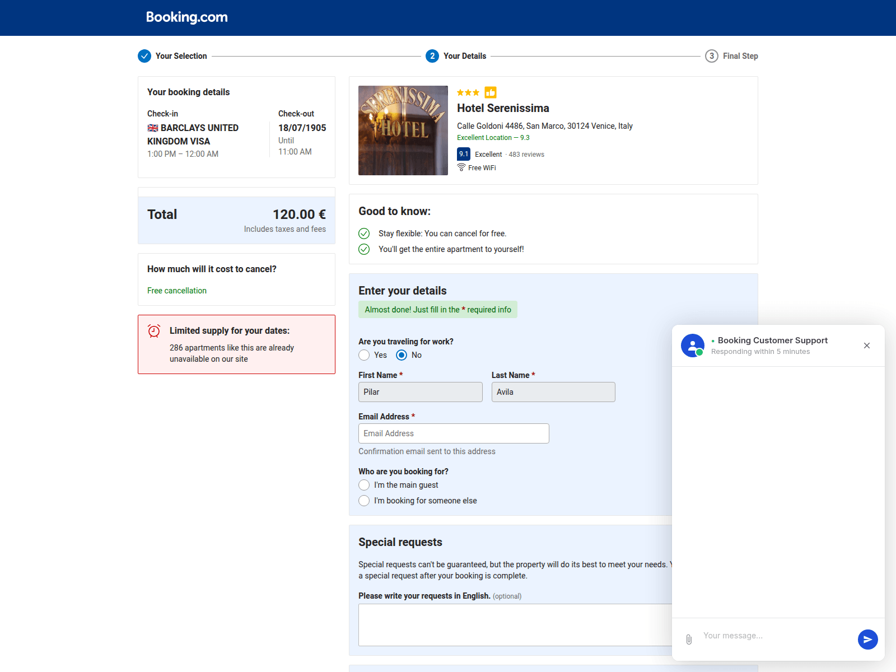Click the Your Selection checkmark step icon

click(x=144, y=56)
